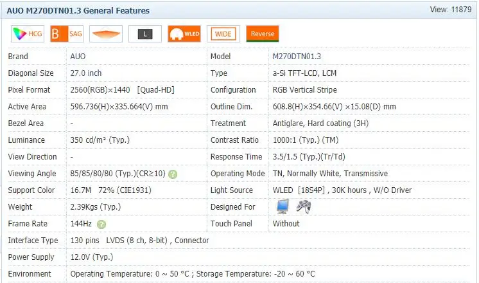
Task: Select the a-Si TFT-LCD, LCM type value
Action: (x=304, y=73)
